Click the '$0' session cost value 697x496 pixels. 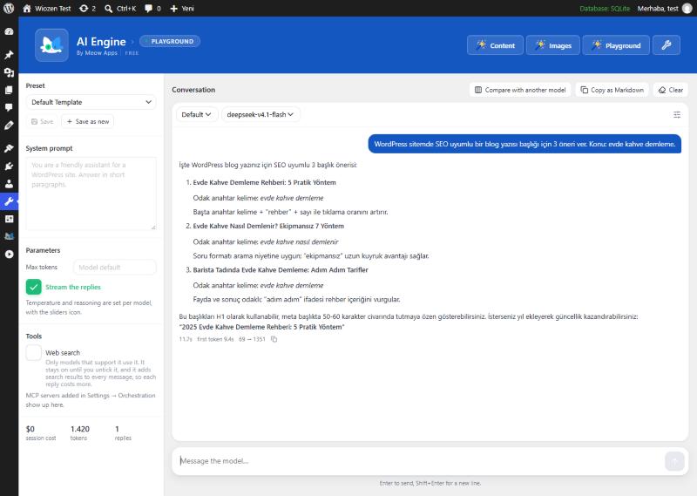30,429
